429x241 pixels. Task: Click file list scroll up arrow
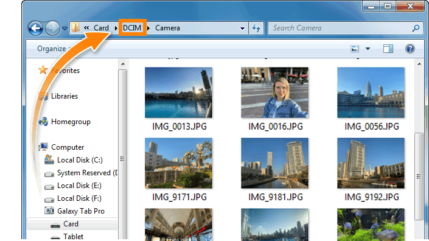tap(419, 64)
